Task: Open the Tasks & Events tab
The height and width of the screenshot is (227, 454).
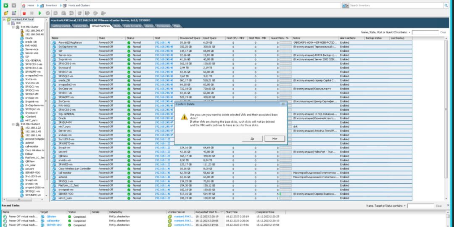Action: [132, 26]
